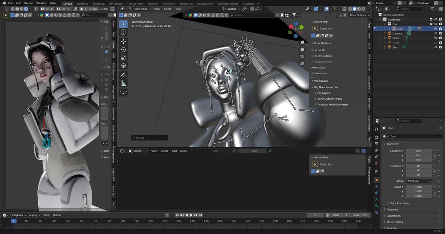Activate the Rotate tool in left toolbar
Viewport: 445px width, 234px height.
(123, 49)
